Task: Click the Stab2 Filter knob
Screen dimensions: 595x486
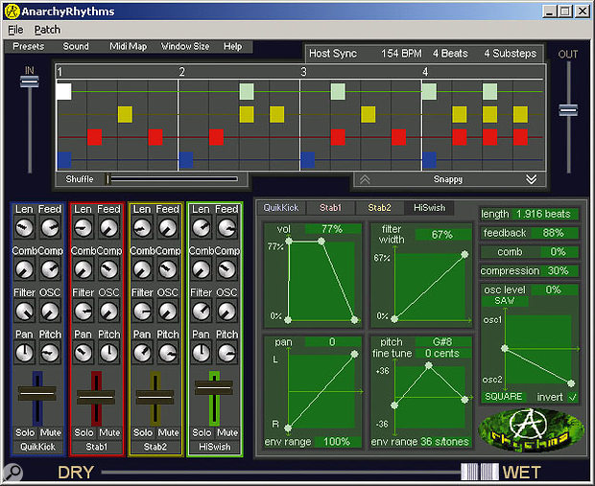Action: 142,312
